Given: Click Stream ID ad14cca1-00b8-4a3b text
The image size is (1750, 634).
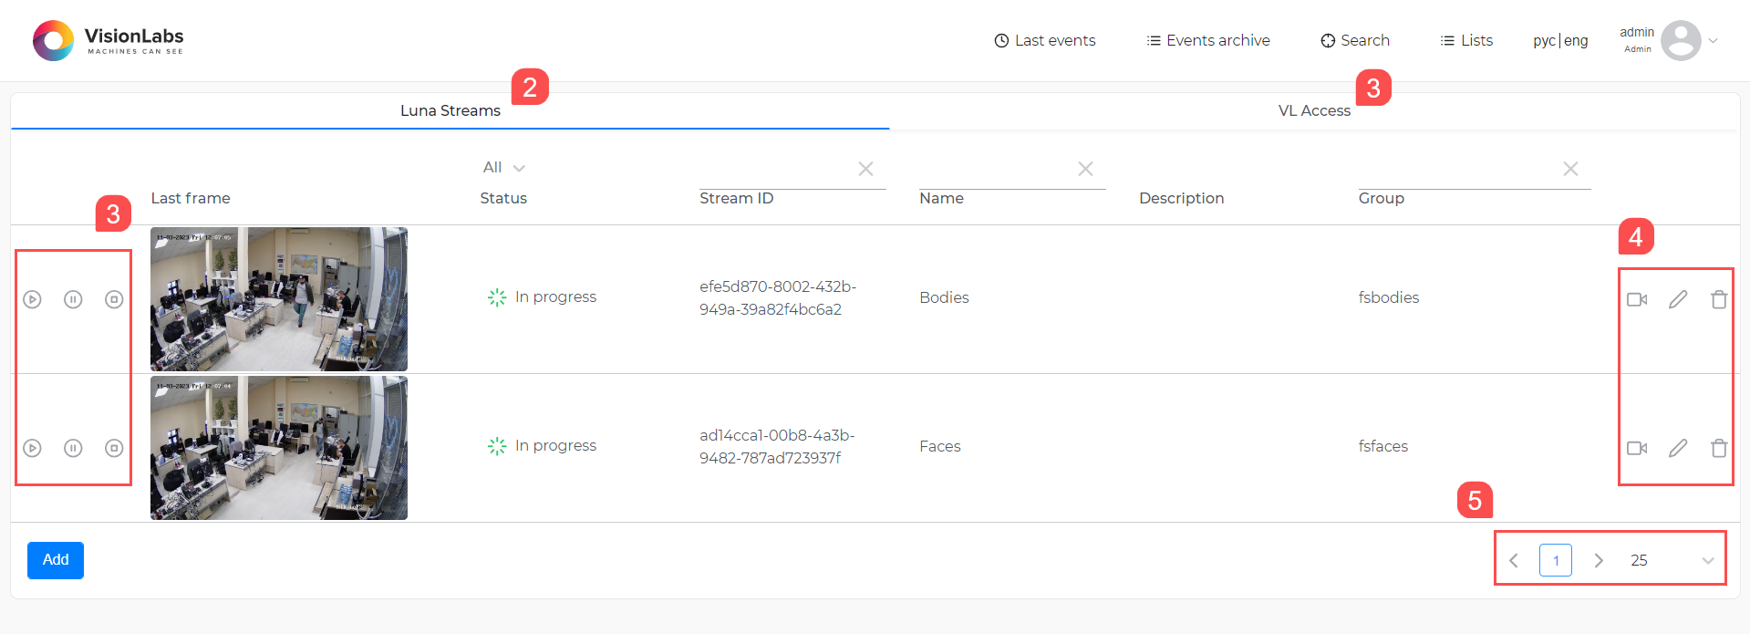Looking at the screenshot, I should tap(777, 447).
